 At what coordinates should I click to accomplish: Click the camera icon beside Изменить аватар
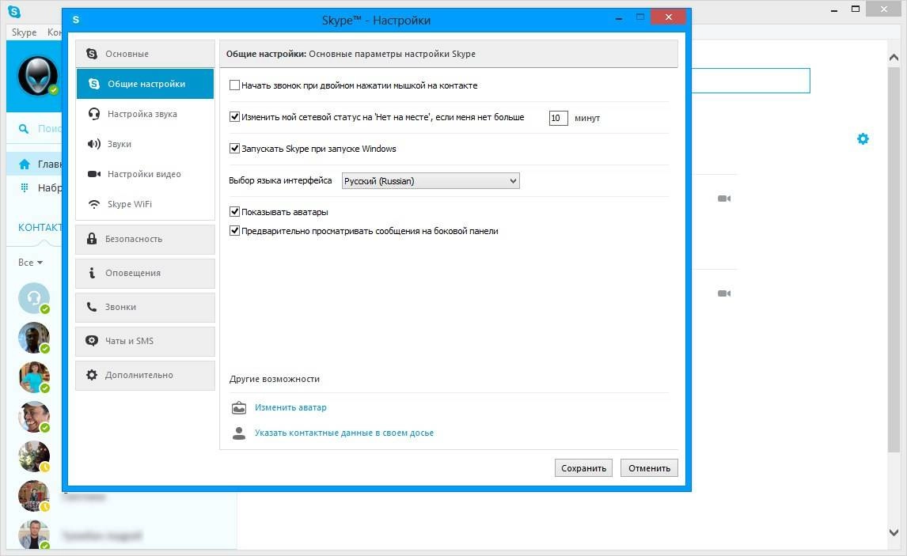(x=239, y=407)
